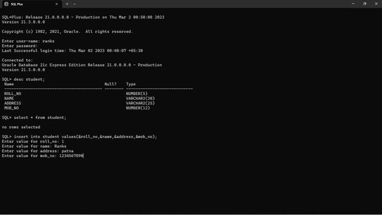Image resolution: width=382 pixels, height=215 pixels.
Task: Click the mob_no value 1234567890
Action: tap(71, 156)
